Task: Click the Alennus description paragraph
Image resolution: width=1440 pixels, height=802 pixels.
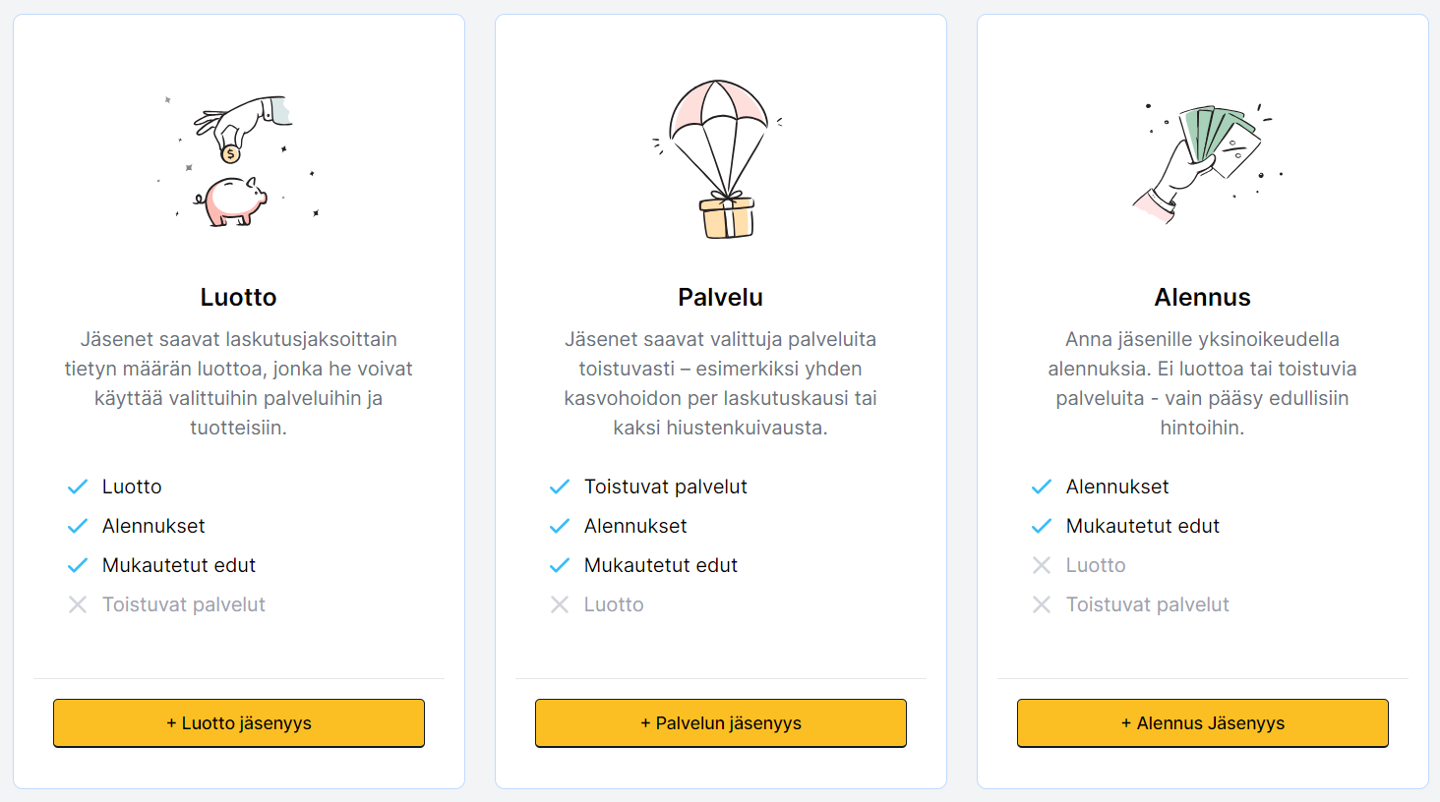Action: pos(1202,383)
